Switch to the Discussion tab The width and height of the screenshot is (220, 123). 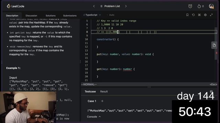(x=31, y=16)
